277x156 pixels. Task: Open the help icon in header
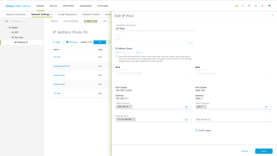coord(263,6)
